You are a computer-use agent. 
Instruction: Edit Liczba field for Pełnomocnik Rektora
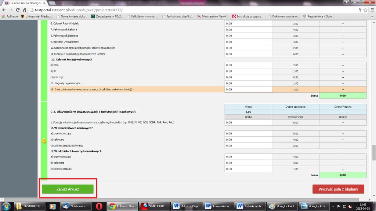click(x=248, y=30)
